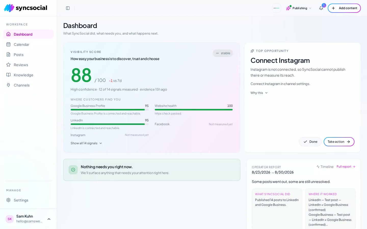
Task: Click the -1 vs 7d change text
Action: point(115,81)
